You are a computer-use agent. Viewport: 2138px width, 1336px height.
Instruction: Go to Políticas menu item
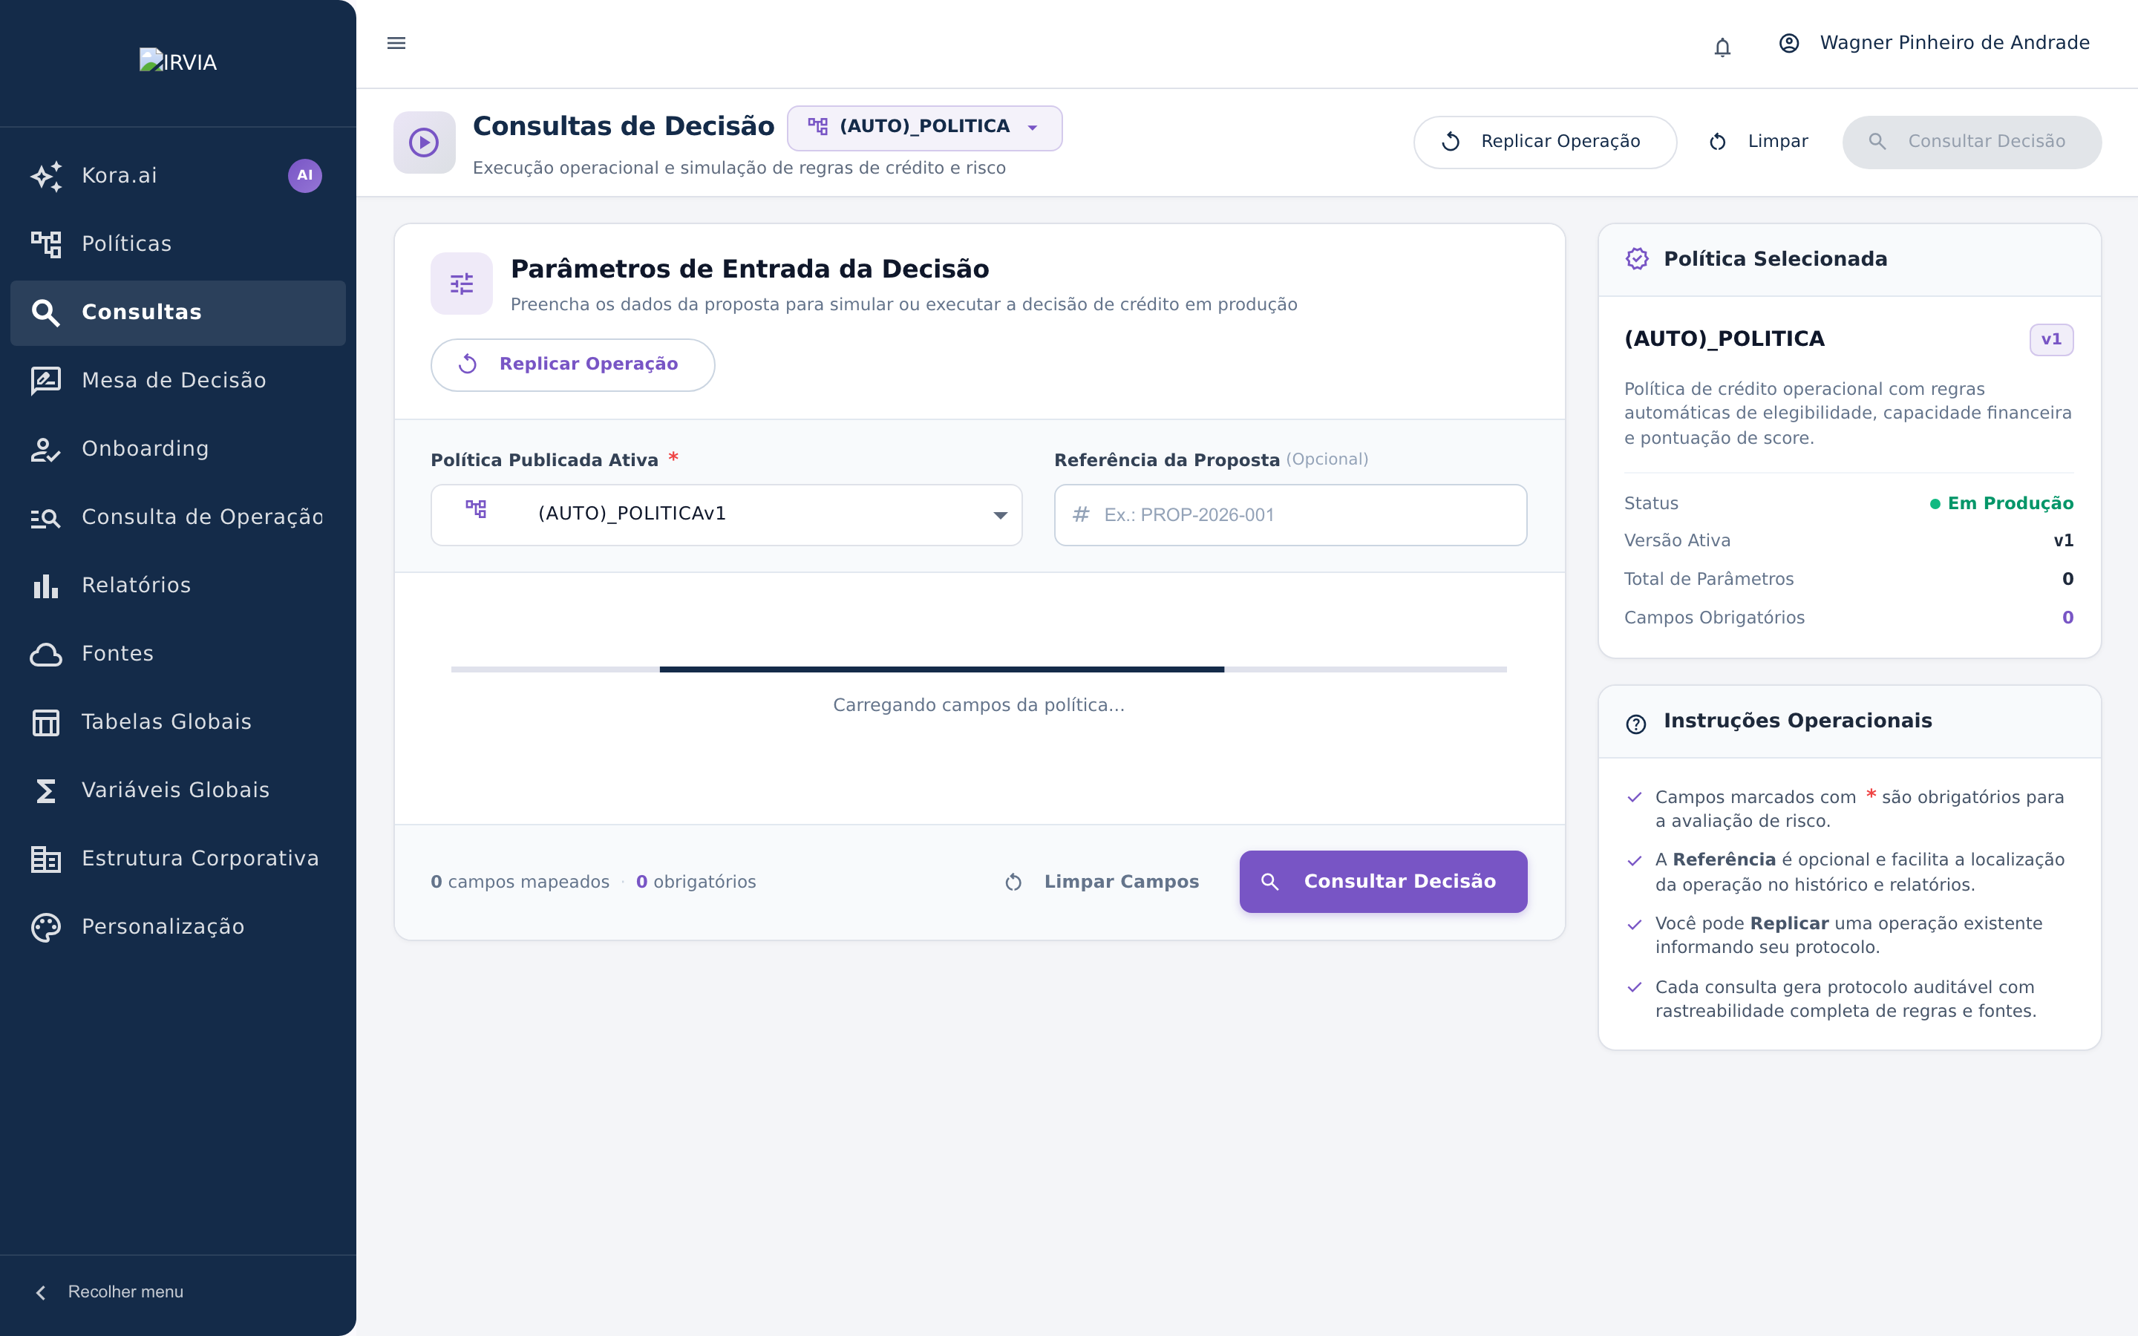(177, 244)
